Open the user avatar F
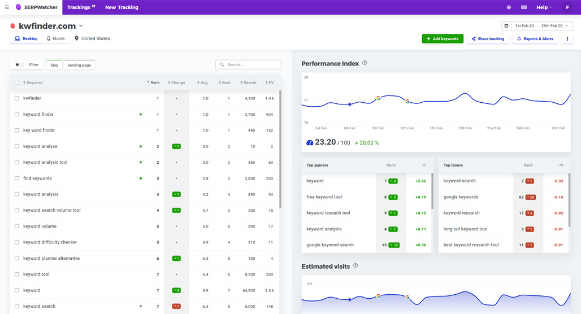 coord(567,7)
